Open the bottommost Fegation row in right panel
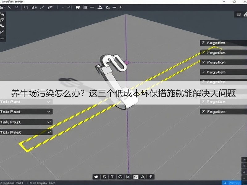247x185 pixels. 223,112
